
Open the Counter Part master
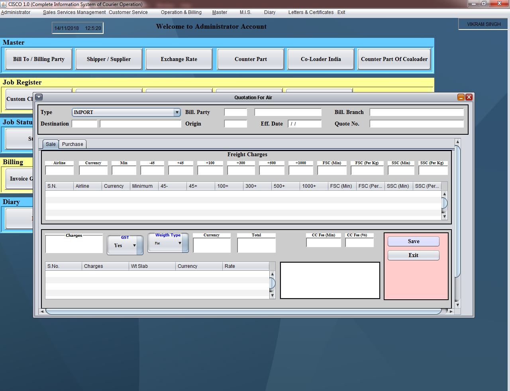(251, 59)
